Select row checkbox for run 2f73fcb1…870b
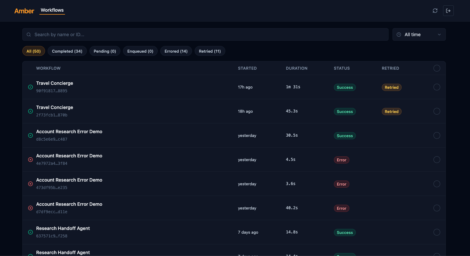 coord(437,111)
